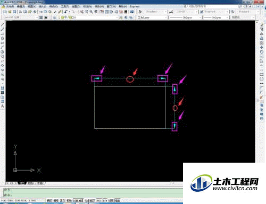Viewport: 266px width, 204px height.
Task: Click the Zoom magnifier icon in the toolbar
Action: coord(91,12)
